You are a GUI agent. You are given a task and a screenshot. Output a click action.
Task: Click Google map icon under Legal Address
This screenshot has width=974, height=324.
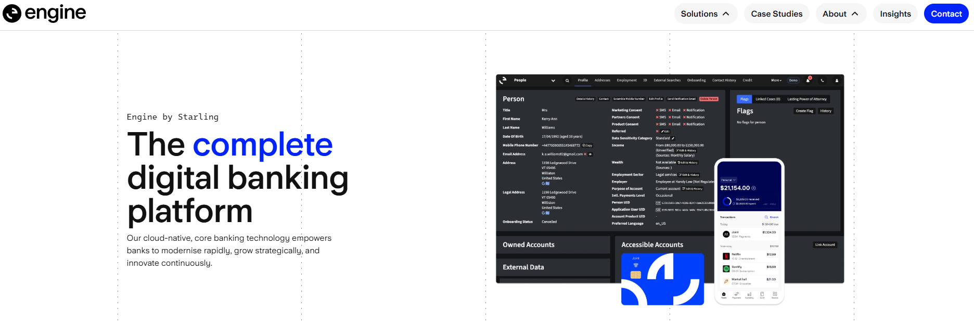(545, 213)
